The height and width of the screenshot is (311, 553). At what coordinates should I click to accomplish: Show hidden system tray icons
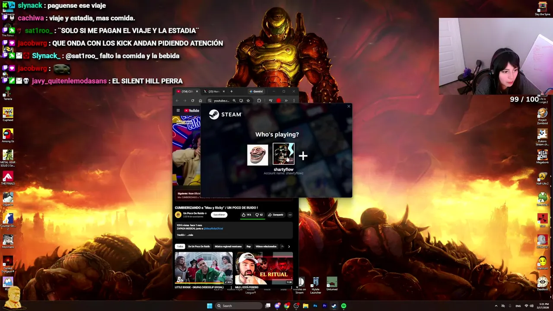coord(496,306)
